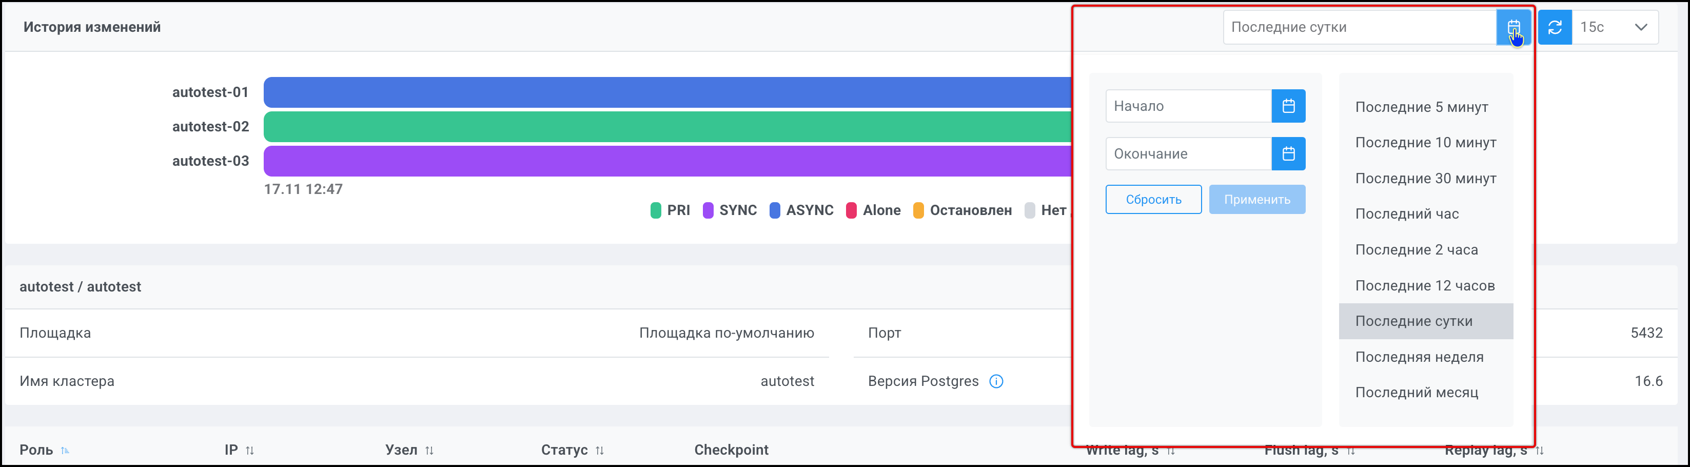Screen dimensions: 1690x467
Task: Toggle the SYNC legend entry
Action: coord(730,210)
